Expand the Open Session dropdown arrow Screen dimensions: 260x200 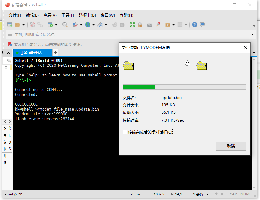click(x=23, y=25)
